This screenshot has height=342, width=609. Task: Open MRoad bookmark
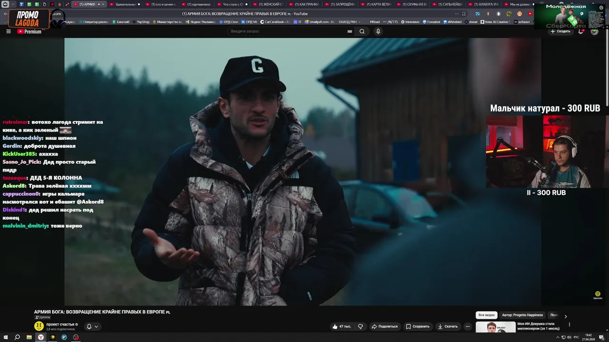tap(374, 22)
